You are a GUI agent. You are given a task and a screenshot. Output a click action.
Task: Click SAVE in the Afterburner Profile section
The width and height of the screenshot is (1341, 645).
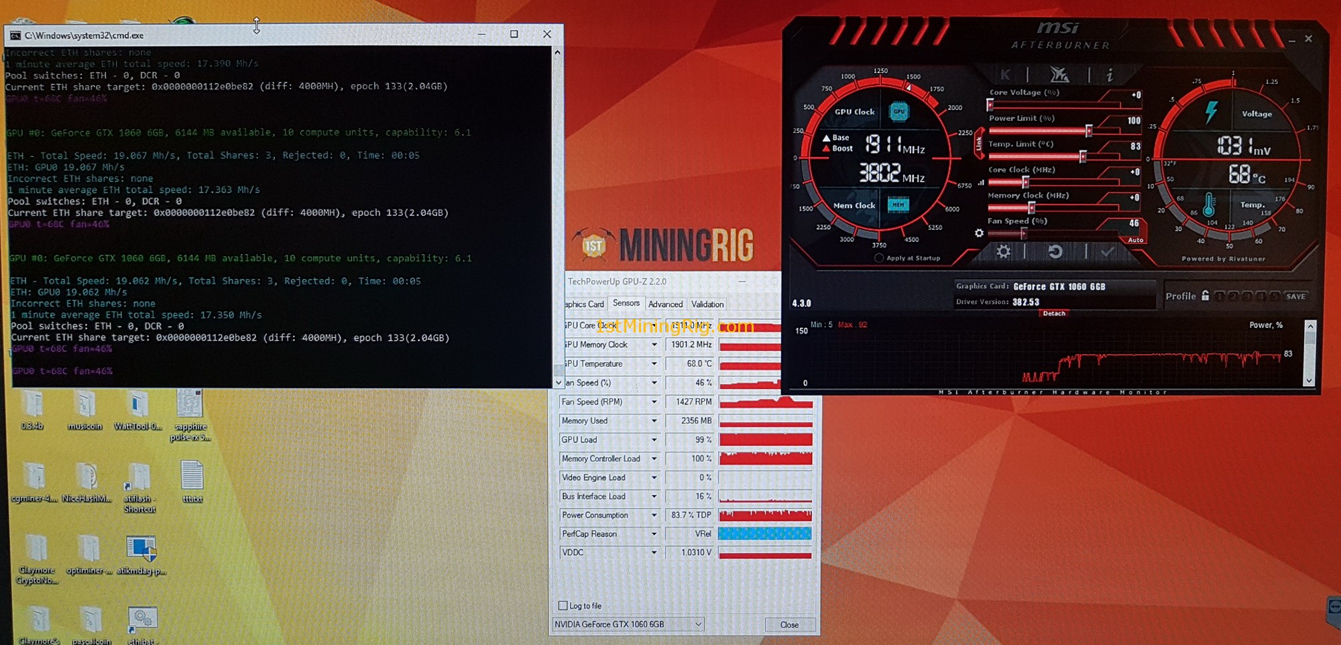click(1295, 296)
